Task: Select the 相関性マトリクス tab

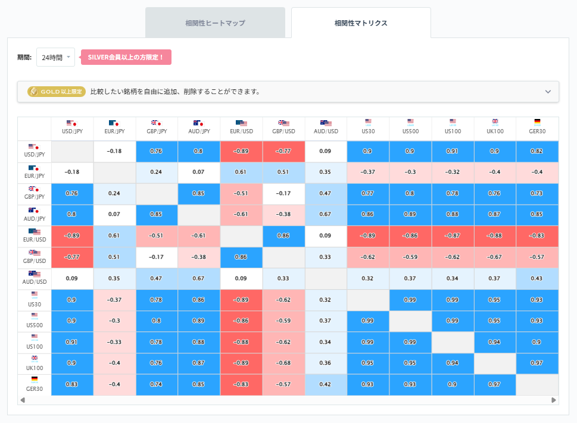Action: click(x=361, y=23)
